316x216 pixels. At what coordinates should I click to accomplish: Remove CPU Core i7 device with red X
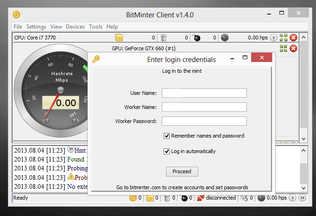pos(293,38)
